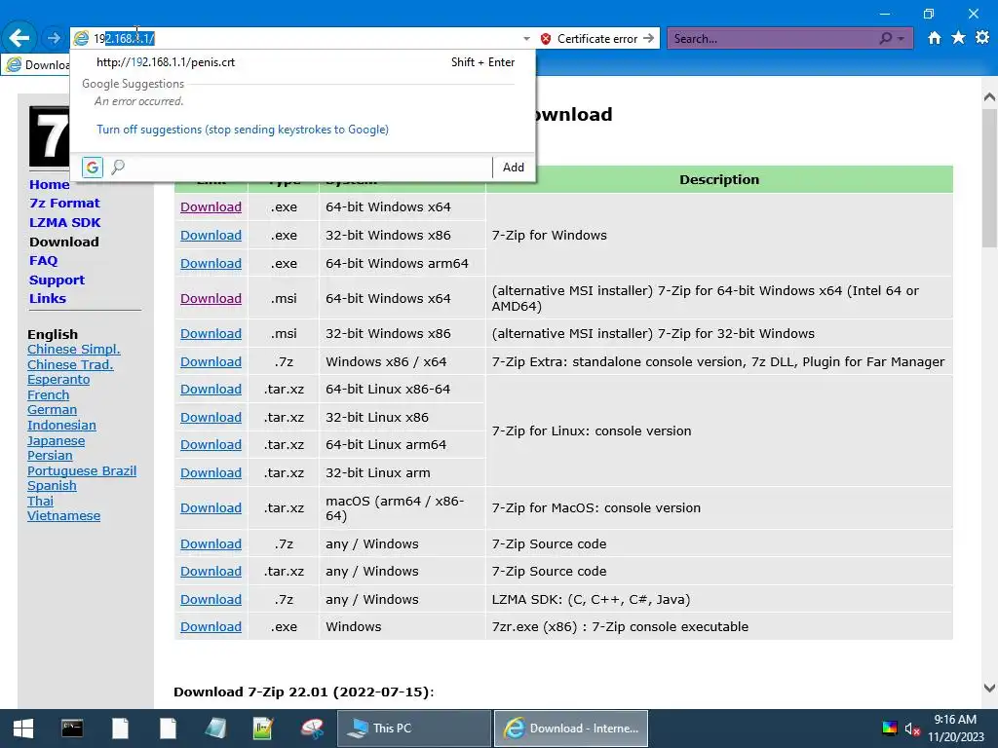
Task: Click the clock showing 9:16 AM
Action: (955, 720)
